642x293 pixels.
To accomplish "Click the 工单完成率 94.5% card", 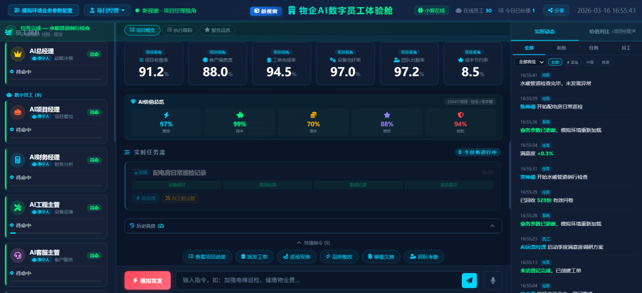I will (x=281, y=63).
